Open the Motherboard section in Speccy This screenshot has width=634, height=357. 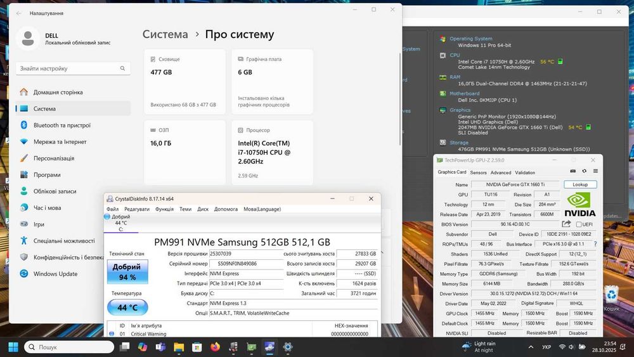coord(464,93)
